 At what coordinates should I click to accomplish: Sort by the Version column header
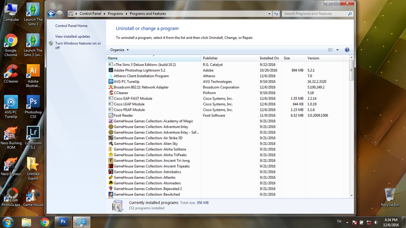(325, 58)
